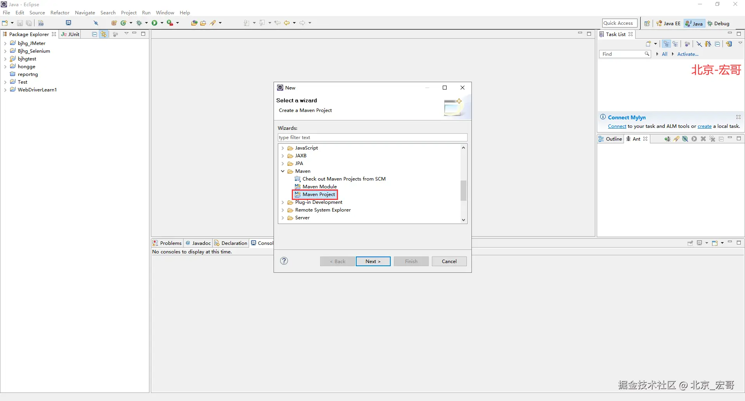Toggle Link with Editor in Package Explorer
This screenshot has width=745, height=401.
[x=104, y=34]
